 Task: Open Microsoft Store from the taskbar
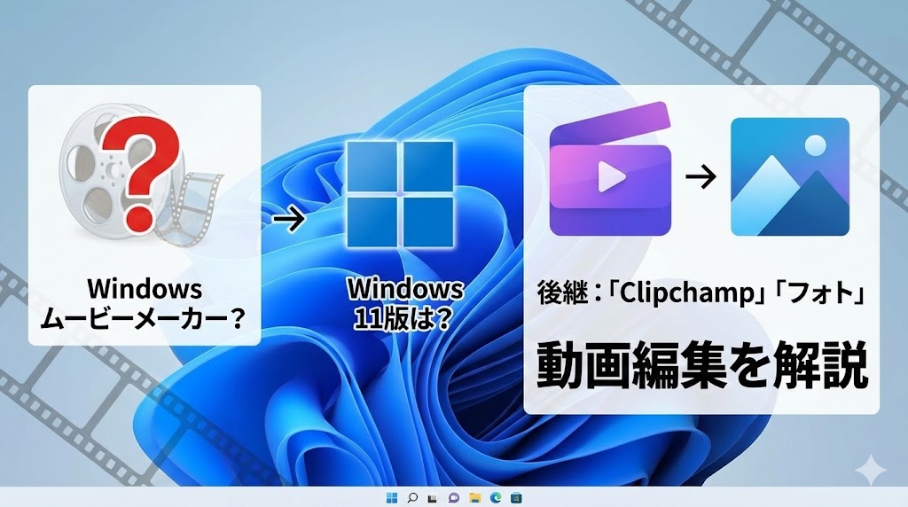click(x=517, y=498)
